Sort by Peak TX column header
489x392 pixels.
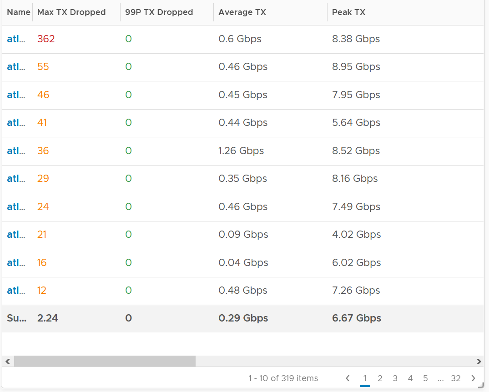click(348, 12)
